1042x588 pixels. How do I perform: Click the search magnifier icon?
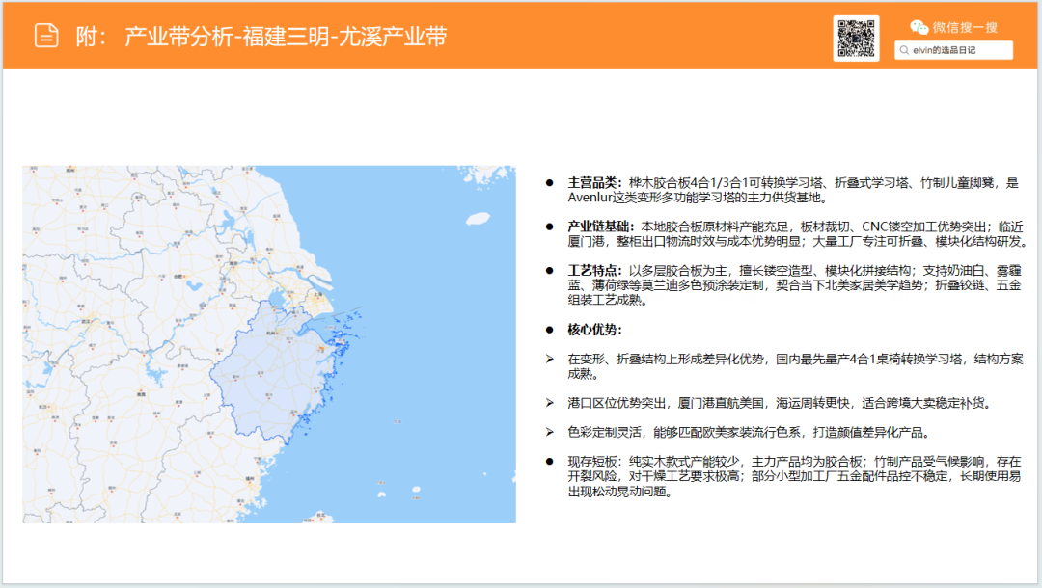(x=904, y=50)
